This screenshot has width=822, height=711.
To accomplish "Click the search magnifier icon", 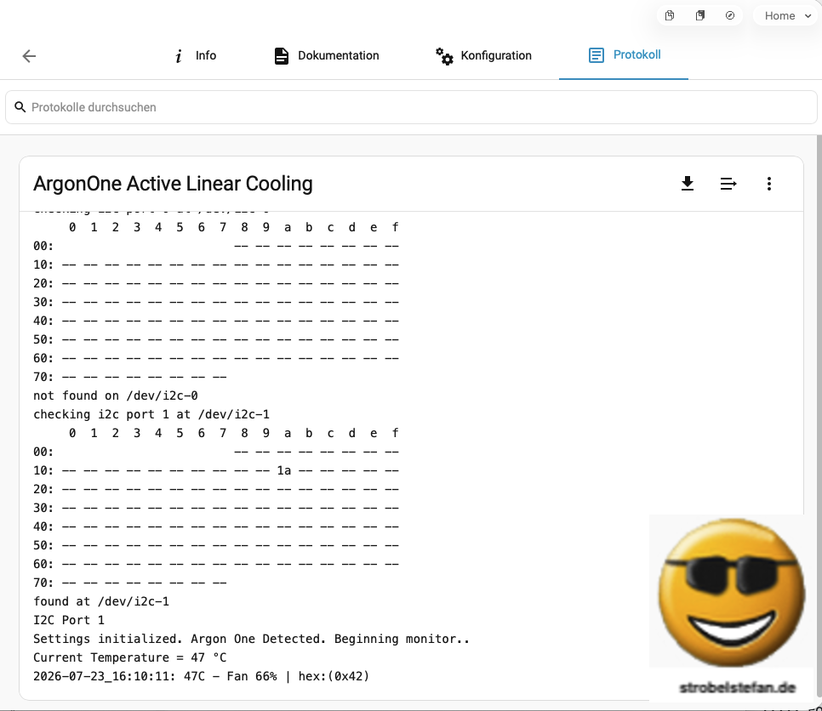I will point(20,107).
